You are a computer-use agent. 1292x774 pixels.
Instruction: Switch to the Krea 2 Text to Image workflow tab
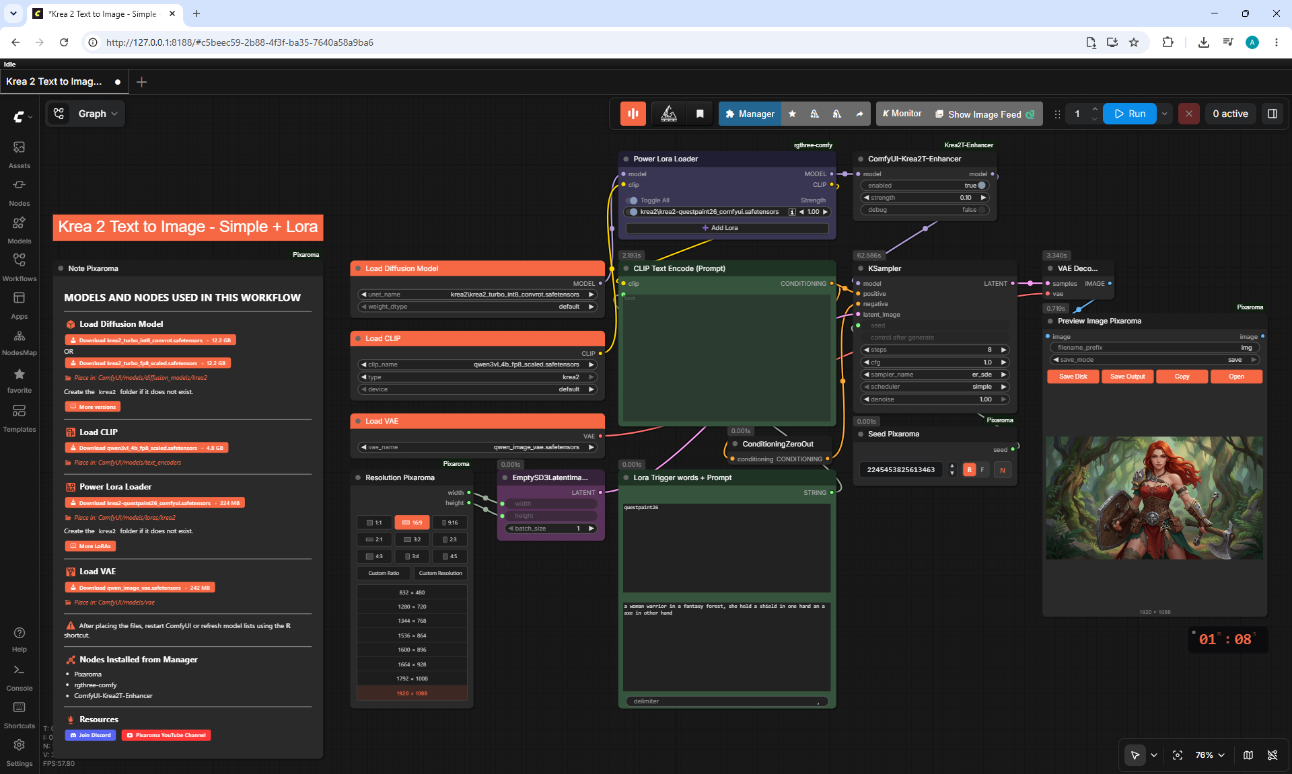tap(63, 81)
